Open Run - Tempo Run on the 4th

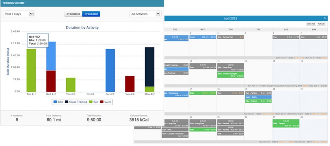(230, 37)
